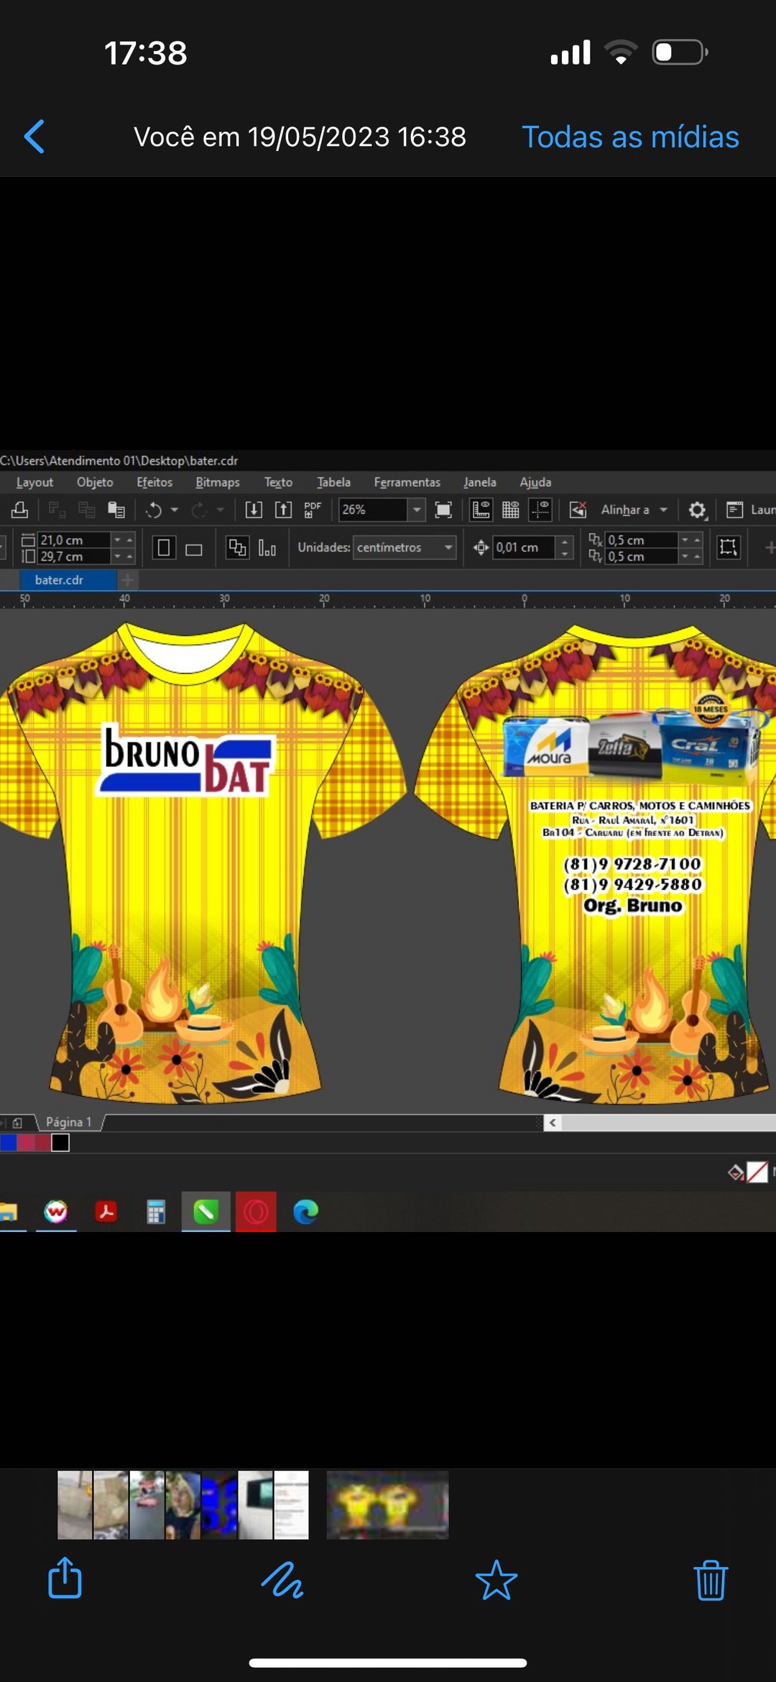Open Calculator from the taskbar

point(156,1212)
